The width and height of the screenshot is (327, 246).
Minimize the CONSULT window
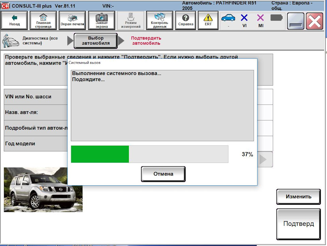click(296, 21)
